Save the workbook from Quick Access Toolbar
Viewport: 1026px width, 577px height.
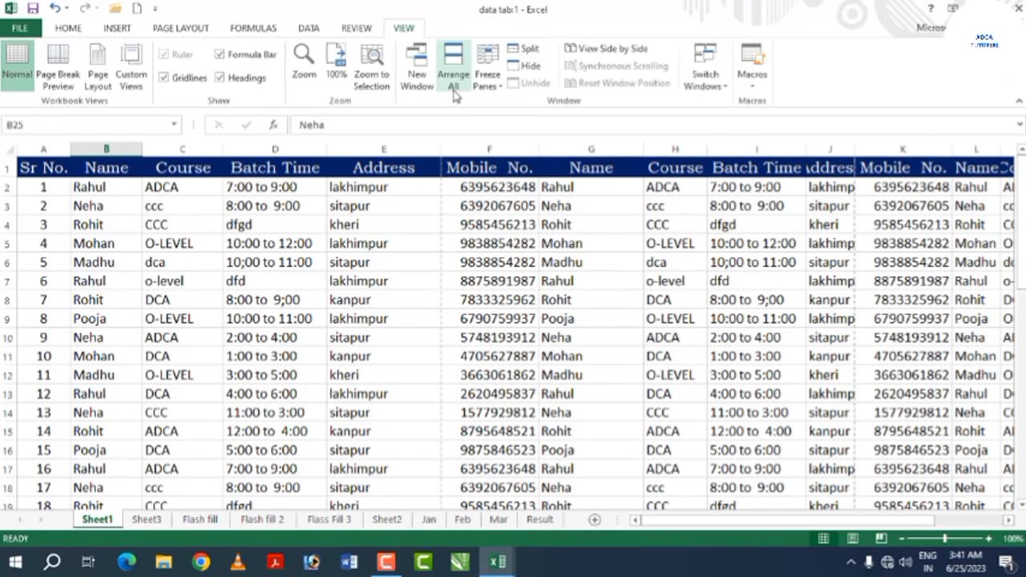point(33,9)
